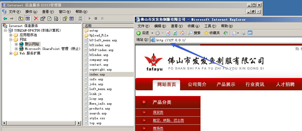Select the link.js file
302x131 pixels.
95,94
